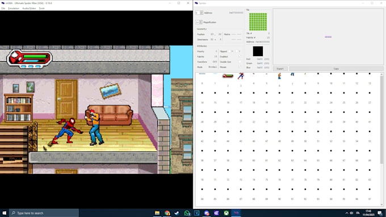386x217 pixels.
Task: Click the sprite list scroll down arrow
Action: pos(382,205)
